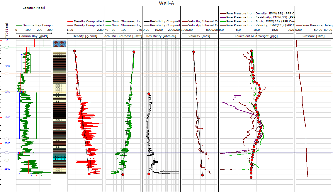
Task: Select bottom red control point on velocity trend
Action: point(202,175)
